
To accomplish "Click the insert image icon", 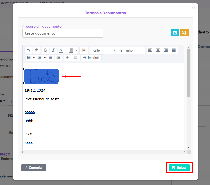I will pos(75,58).
